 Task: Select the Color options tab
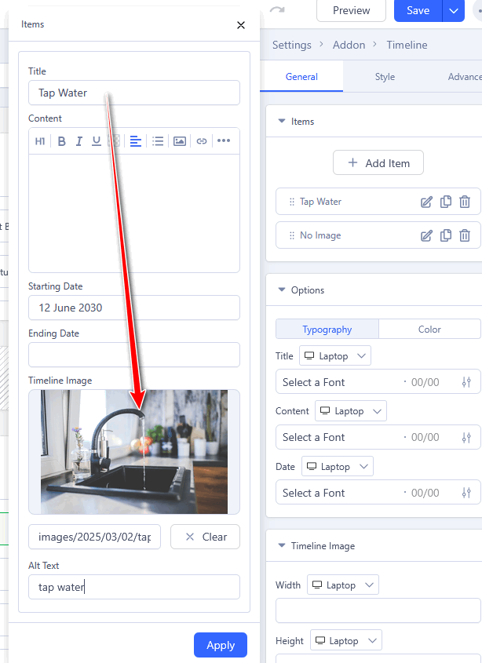[x=429, y=329]
